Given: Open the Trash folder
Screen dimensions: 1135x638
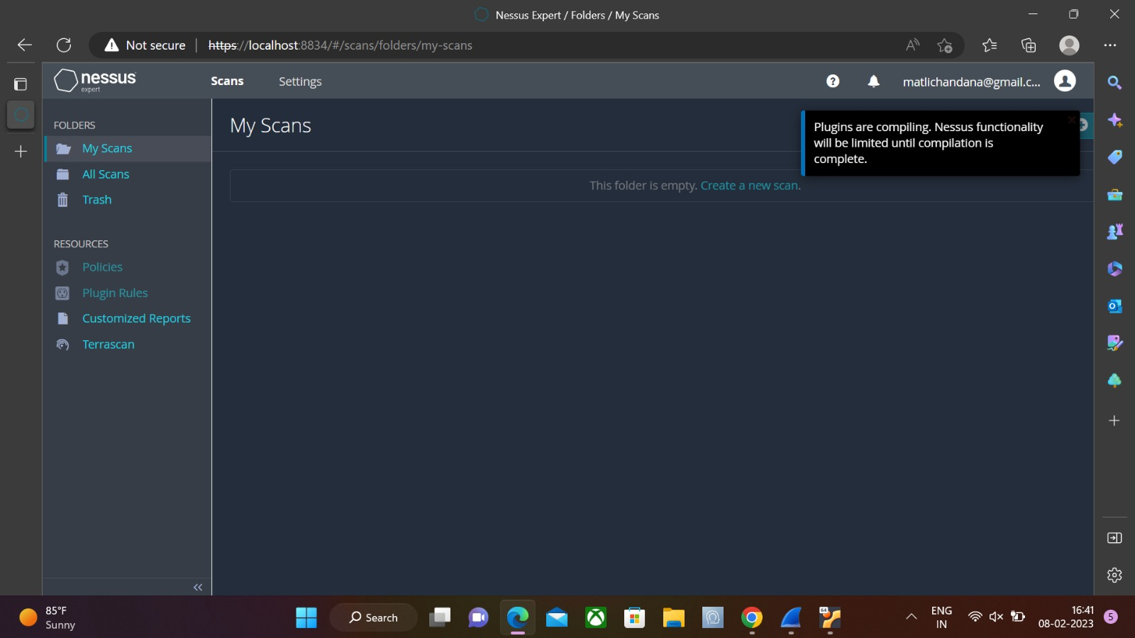Looking at the screenshot, I should pos(96,200).
